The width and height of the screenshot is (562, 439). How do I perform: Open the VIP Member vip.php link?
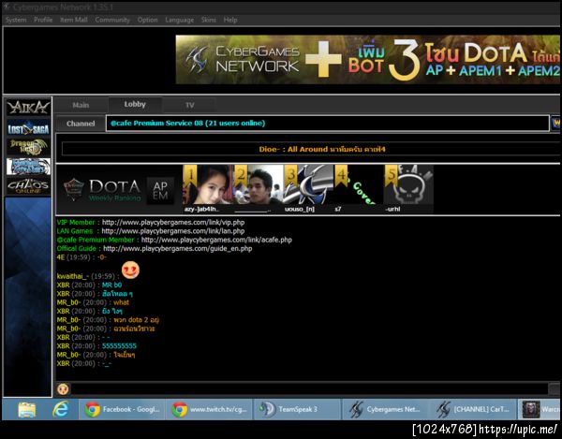point(172,222)
